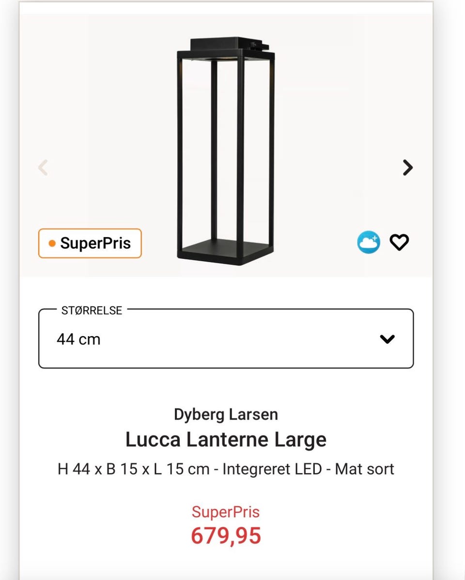465x580 pixels.
Task: Go to the previous product image
Action: pos(43,167)
